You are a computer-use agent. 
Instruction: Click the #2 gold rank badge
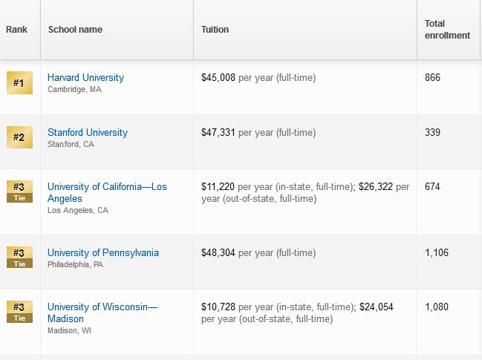19,137
